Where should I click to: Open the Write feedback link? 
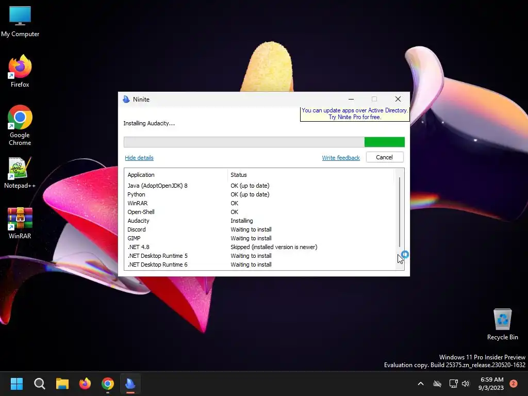tap(341, 158)
